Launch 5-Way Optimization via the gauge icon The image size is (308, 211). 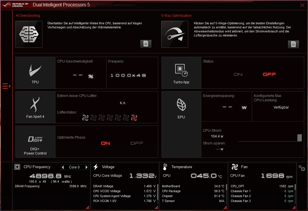pos(175,34)
